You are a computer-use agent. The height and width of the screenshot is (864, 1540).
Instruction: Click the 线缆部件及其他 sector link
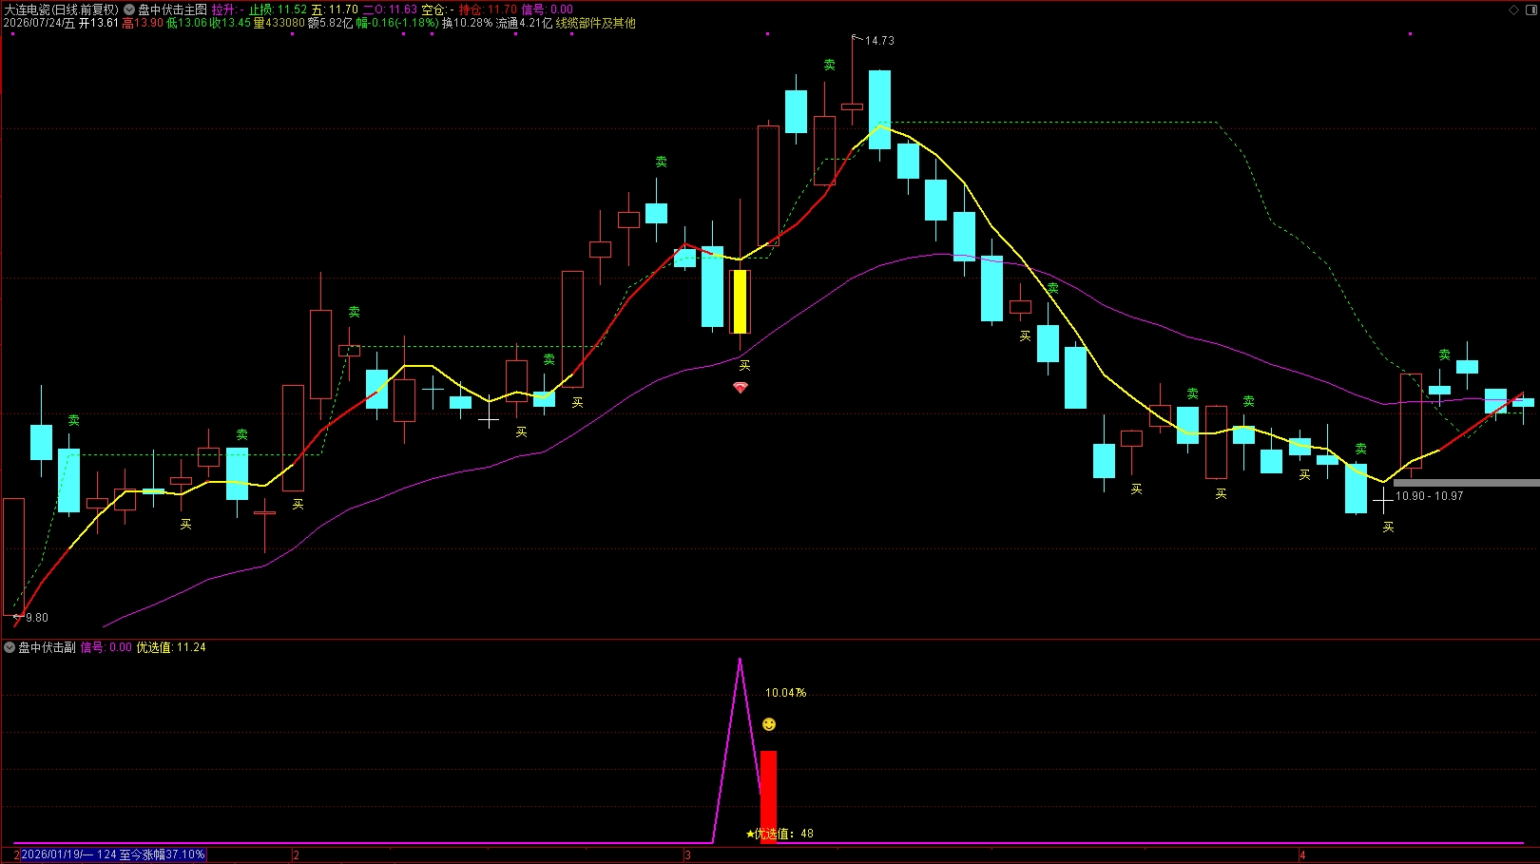[x=596, y=23]
